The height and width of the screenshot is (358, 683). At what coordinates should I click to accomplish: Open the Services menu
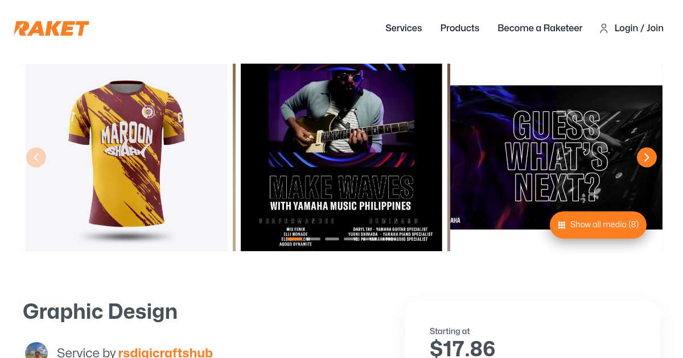(404, 28)
